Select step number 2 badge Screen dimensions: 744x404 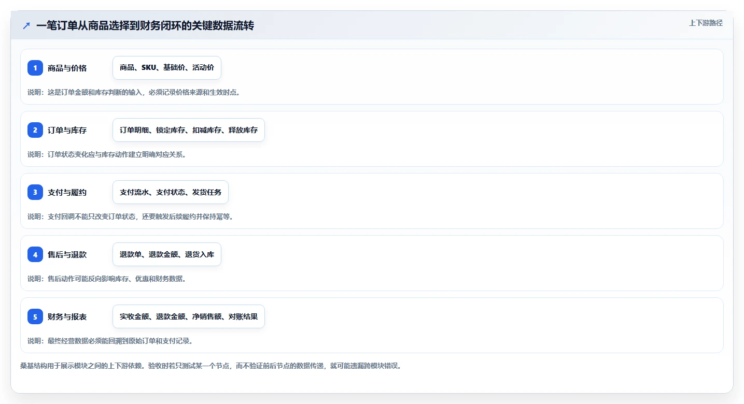(x=35, y=130)
